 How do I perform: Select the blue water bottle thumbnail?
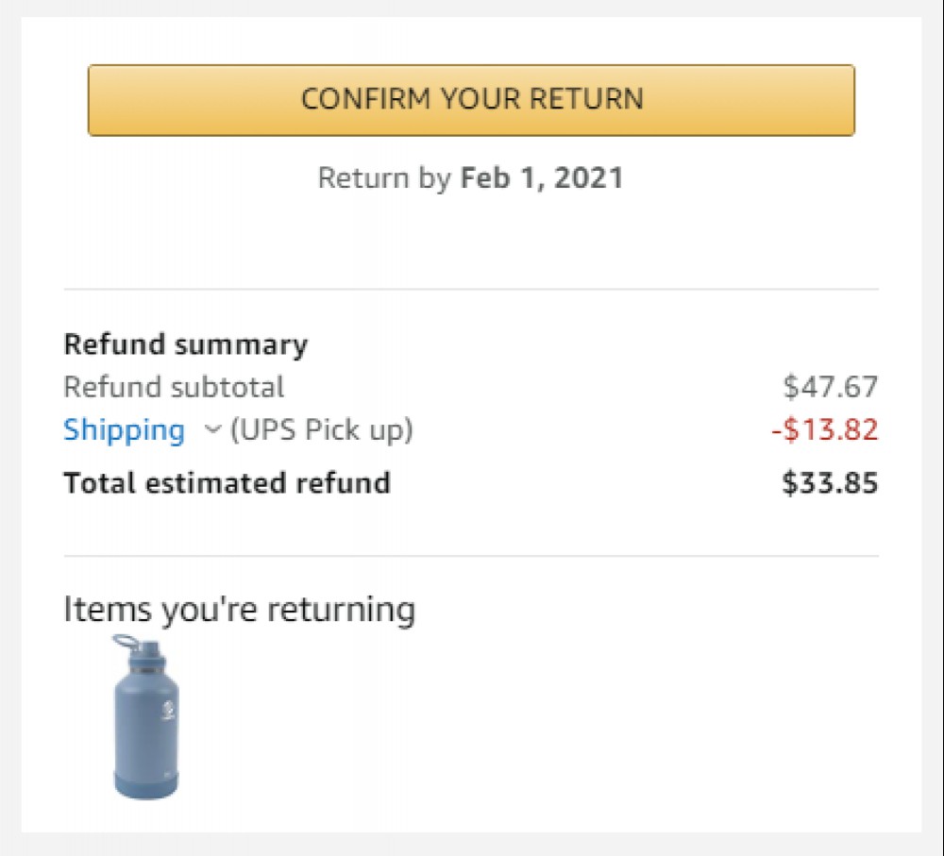click(x=145, y=717)
